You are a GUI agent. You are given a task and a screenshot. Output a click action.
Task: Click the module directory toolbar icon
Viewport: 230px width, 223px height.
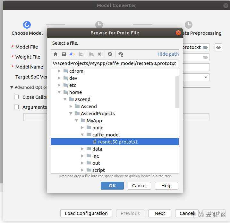coord(81,54)
